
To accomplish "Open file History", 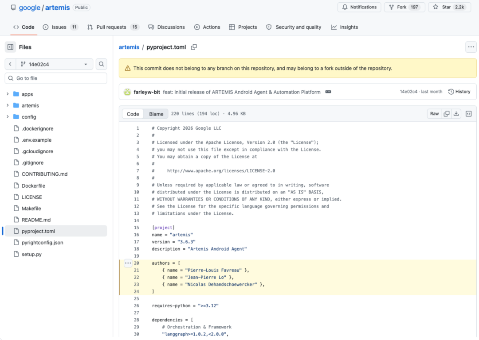I will coord(459,92).
